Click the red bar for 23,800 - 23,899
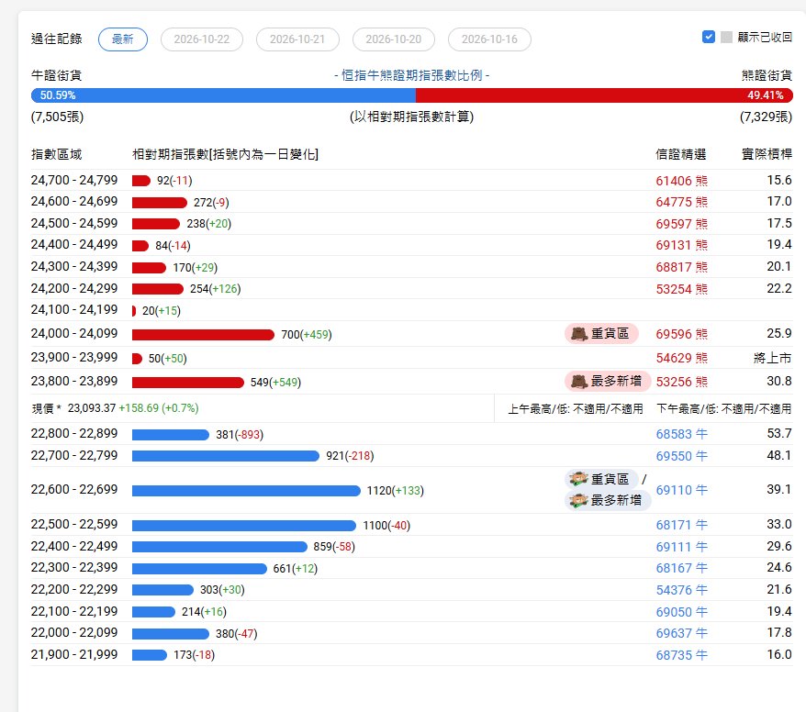 [188, 383]
